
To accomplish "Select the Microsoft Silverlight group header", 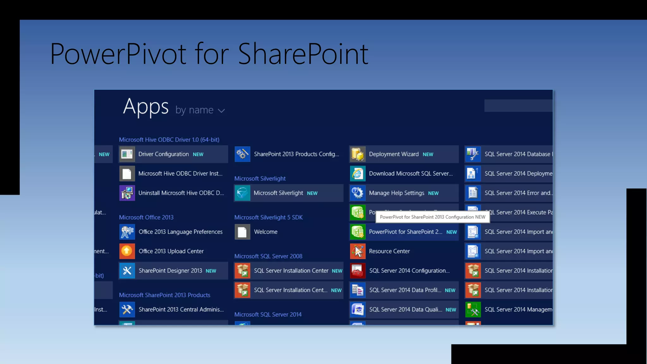I will 260,179.
